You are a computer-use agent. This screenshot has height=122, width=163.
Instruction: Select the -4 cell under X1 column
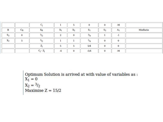click(x=60, y=51)
